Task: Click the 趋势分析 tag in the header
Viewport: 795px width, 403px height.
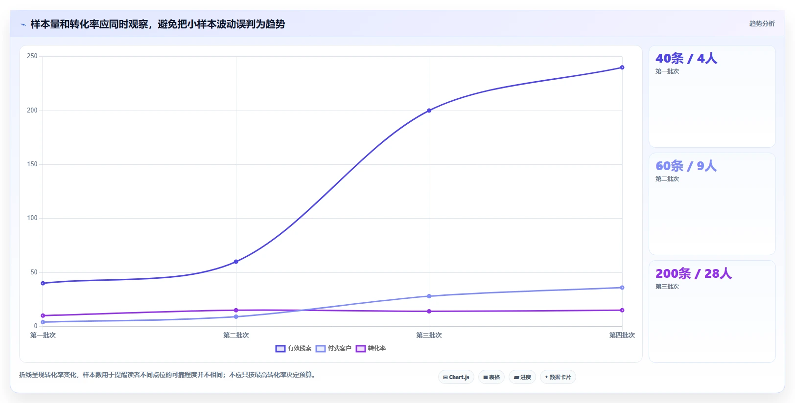Action: pyautogui.click(x=762, y=23)
